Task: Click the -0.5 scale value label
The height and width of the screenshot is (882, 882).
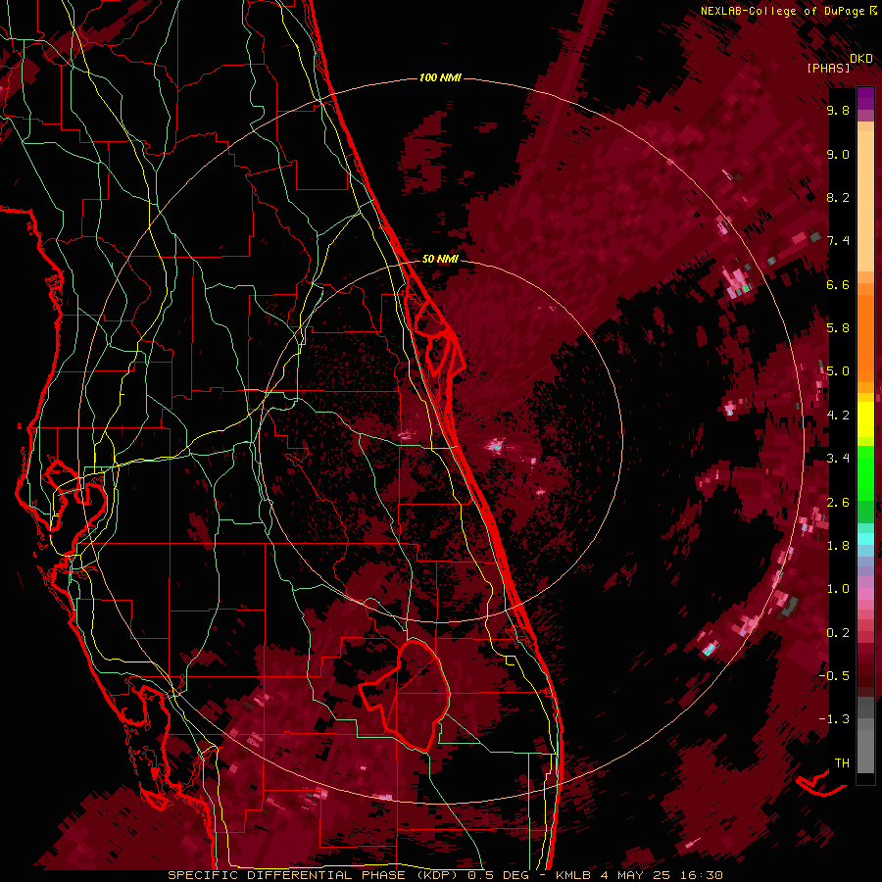Action: click(x=834, y=676)
